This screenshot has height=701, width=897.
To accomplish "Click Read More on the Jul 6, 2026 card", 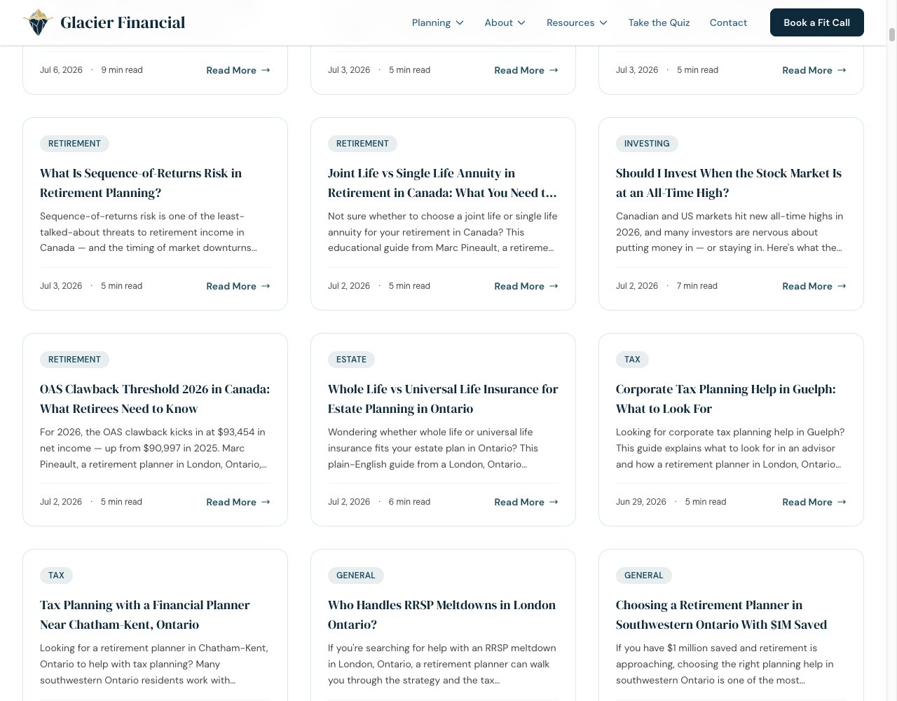I will (x=238, y=70).
